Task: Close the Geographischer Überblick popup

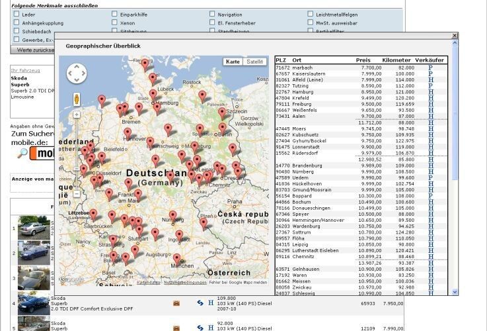Action: 455,36
